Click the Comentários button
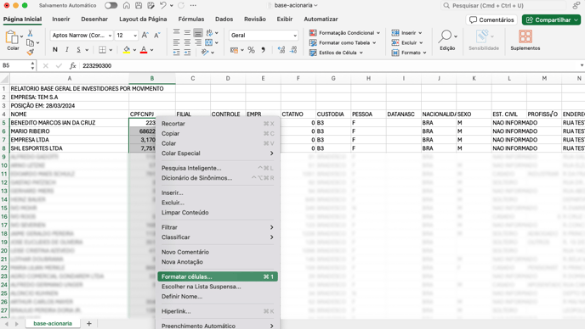The image size is (585, 329). click(x=491, y=20)
